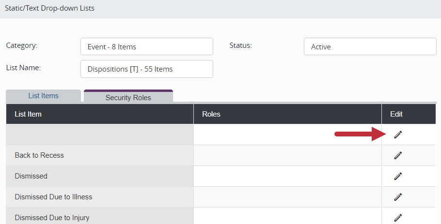
Task: Click the Static/Text Drop-down Lists title
Action: coord(49,8)
